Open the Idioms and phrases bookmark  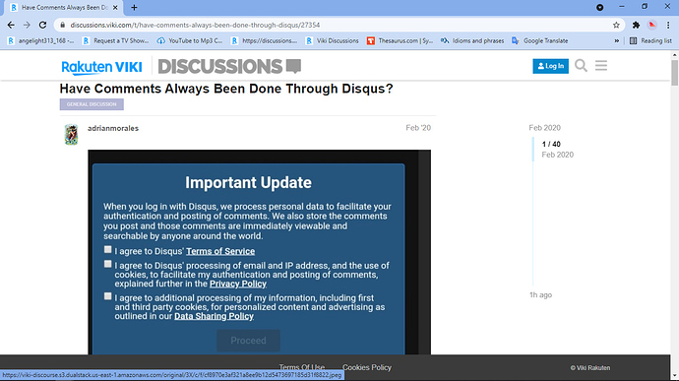(472, 40)
